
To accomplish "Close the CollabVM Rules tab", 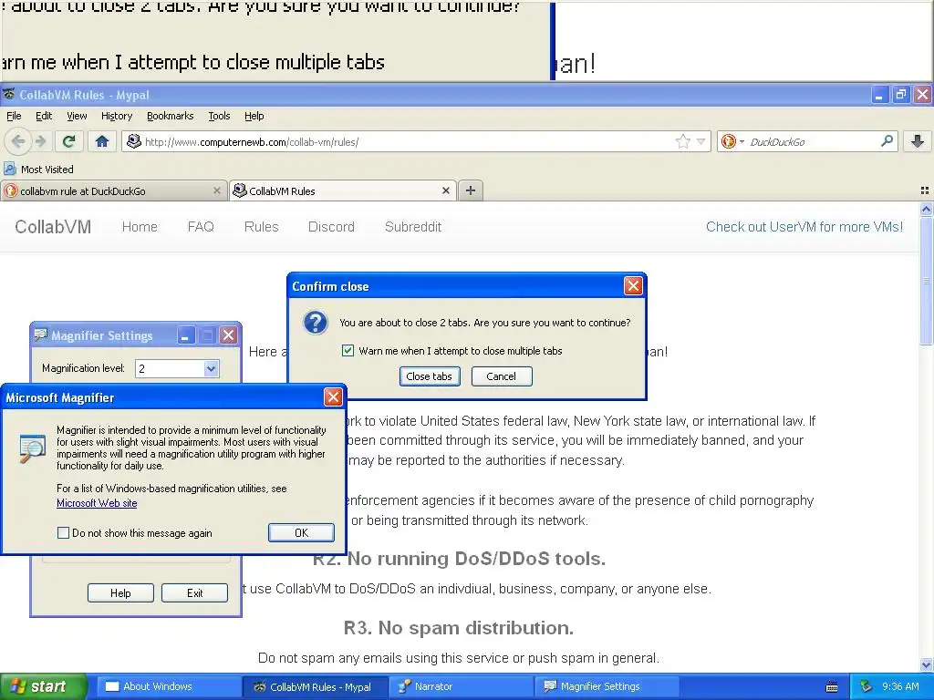I will [x=445, y=190].
